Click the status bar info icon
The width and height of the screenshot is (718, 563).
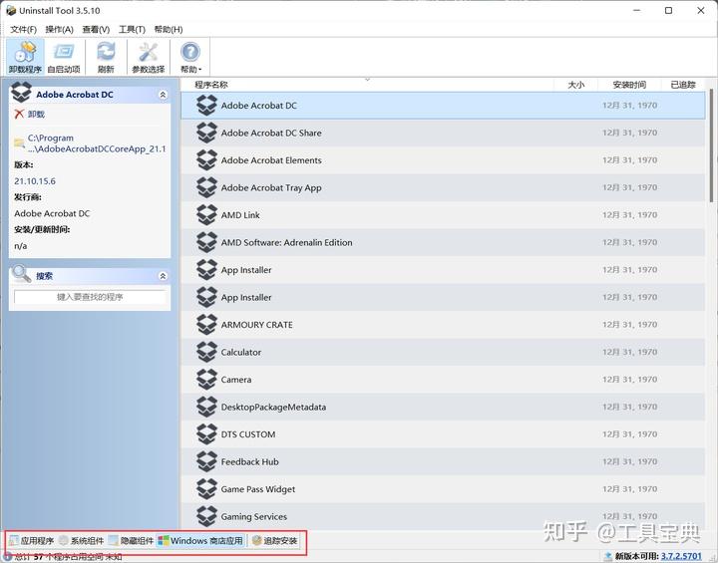pyautogui.click(x=7, y=556)
